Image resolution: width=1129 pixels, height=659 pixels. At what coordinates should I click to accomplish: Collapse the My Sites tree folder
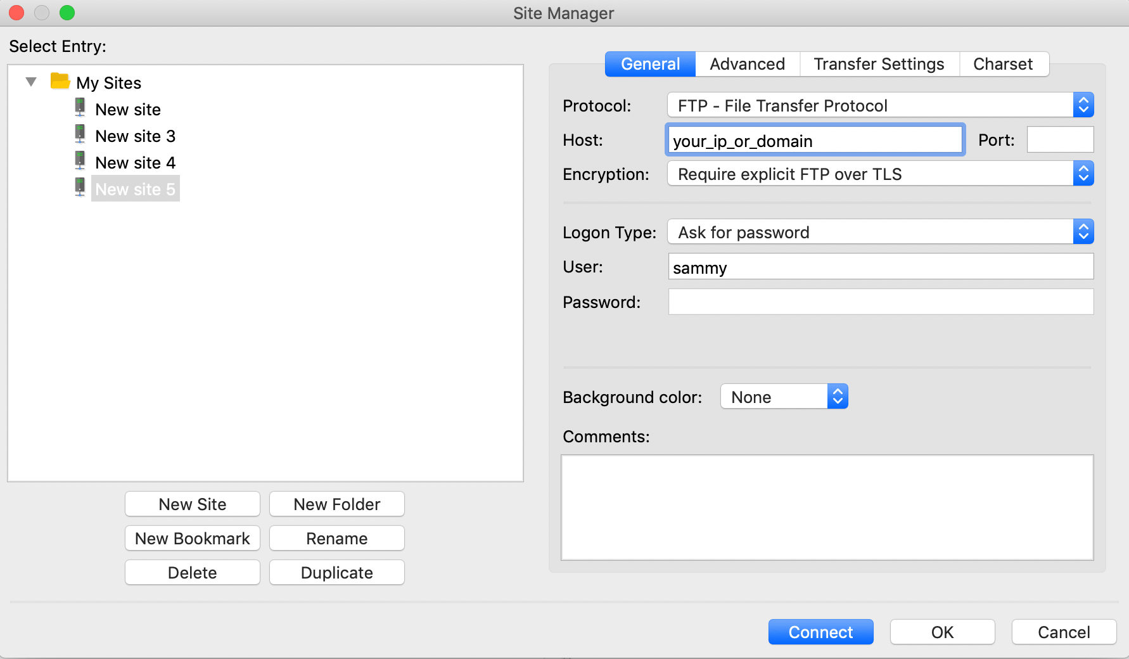[x=31, y=82]
